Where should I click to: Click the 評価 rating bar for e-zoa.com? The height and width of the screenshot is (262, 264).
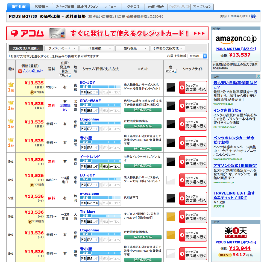[101, 197]
